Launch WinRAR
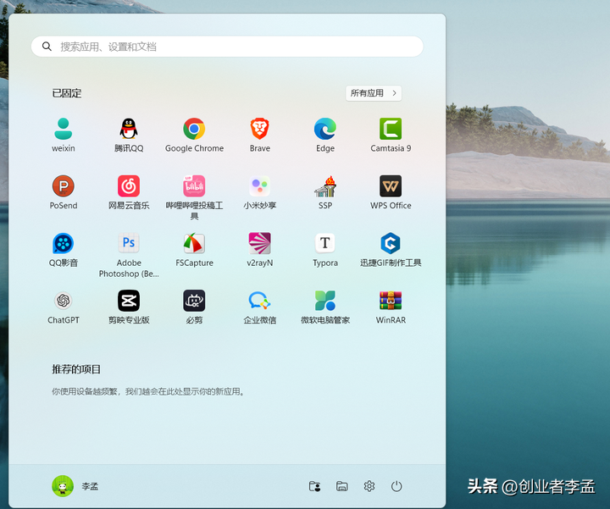The width and height of the screenshot is (610, 509). 391,307
